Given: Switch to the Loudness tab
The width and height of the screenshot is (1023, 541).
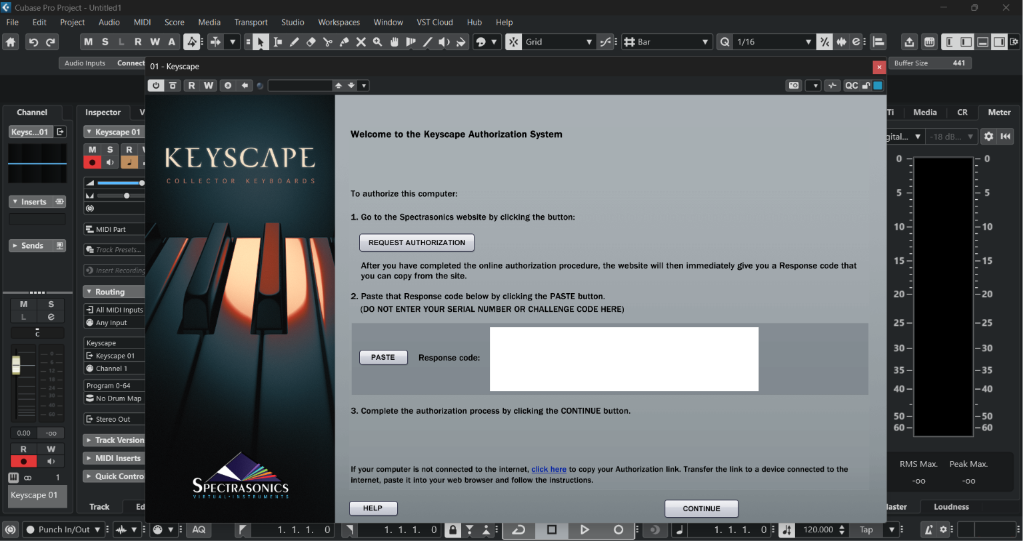Looking at the screenshot, I should click(x=951, y=506).
